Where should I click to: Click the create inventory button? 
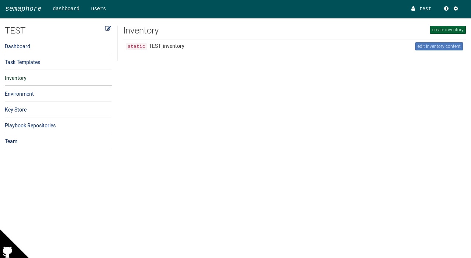(448, 30)
